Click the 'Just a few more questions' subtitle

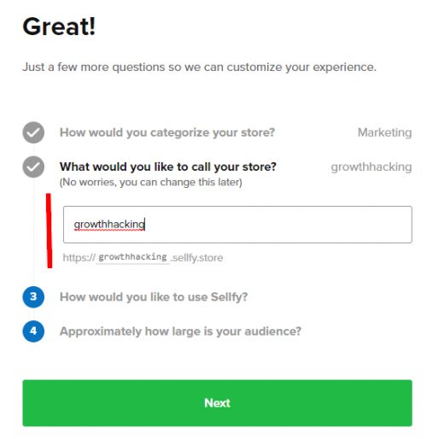[x=199, y=67]
